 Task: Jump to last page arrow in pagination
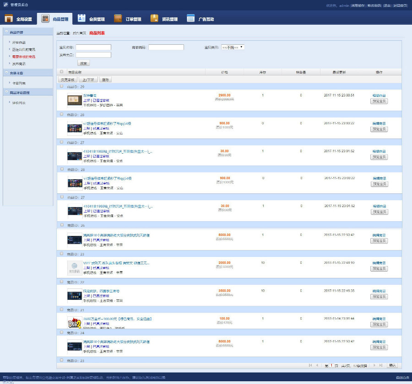tap(381, 365)
